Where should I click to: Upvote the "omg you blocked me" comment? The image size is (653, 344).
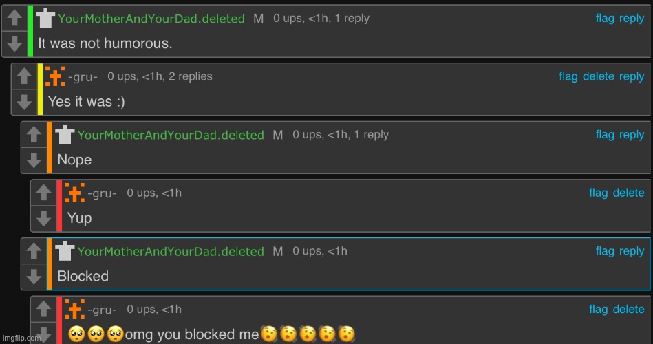tap(43, 310)
